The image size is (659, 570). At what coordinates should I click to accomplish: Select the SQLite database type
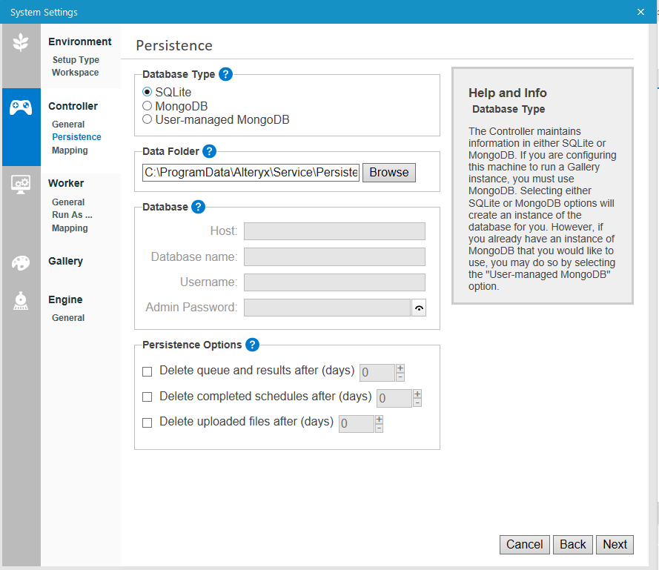[x=147, y=92]
